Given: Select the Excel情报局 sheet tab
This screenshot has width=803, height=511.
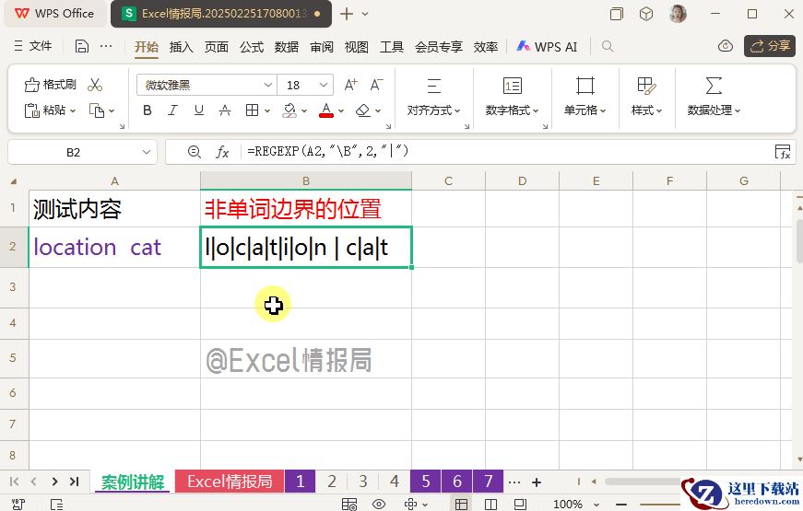Looking at the screenshot, I should (230, 482).
